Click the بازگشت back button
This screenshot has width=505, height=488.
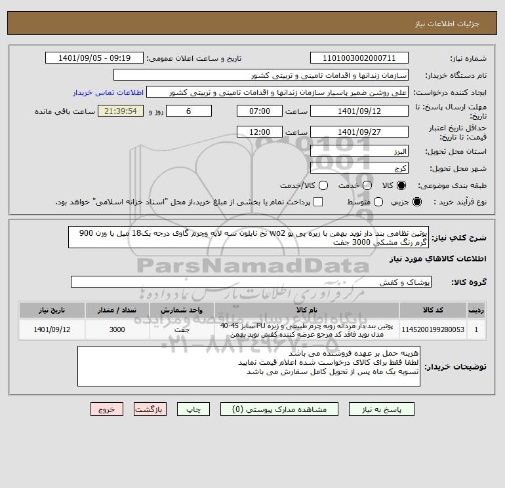pos(150,409)
